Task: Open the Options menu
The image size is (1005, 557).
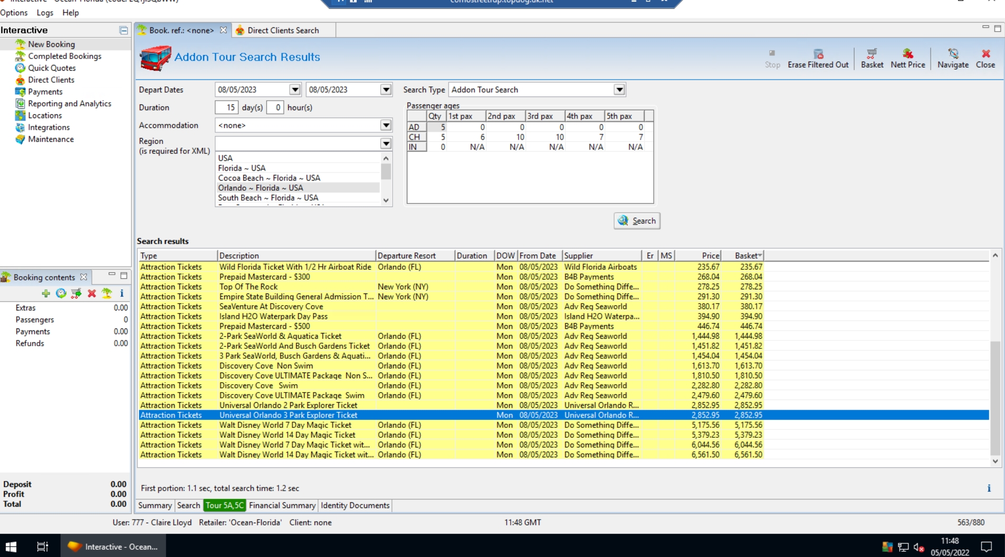Action: tap(14, 13)
